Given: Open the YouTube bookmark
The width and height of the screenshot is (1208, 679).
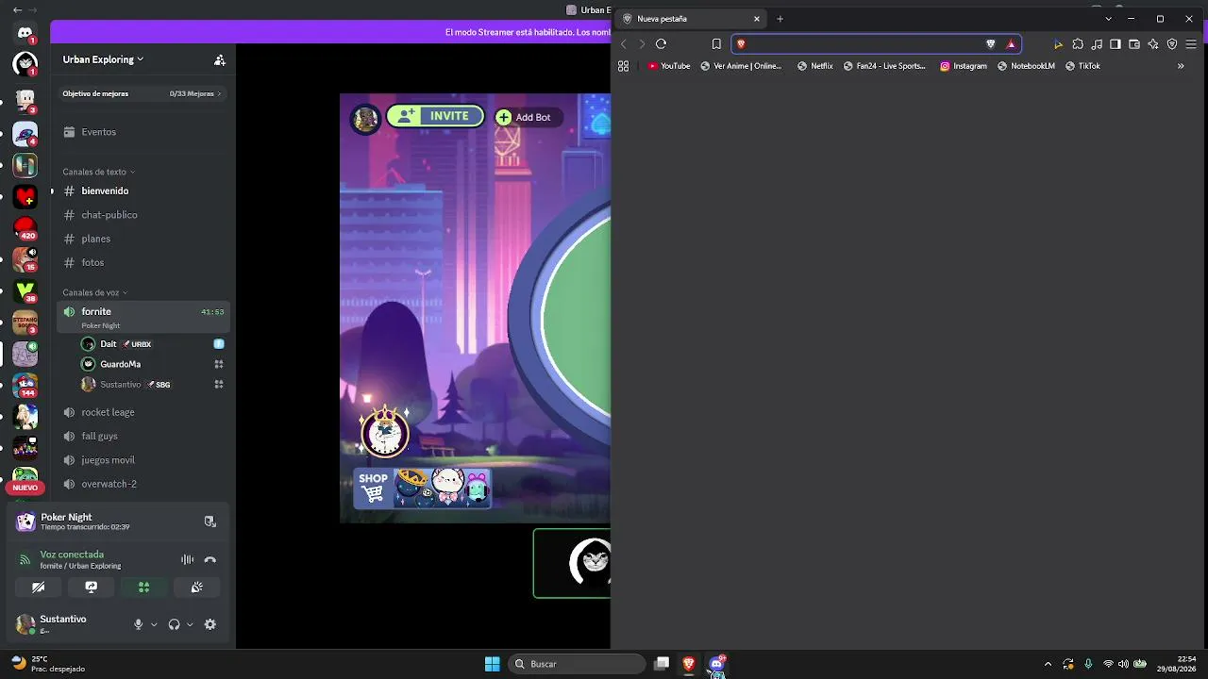Looking at the screenshot, I should (669, 66).
